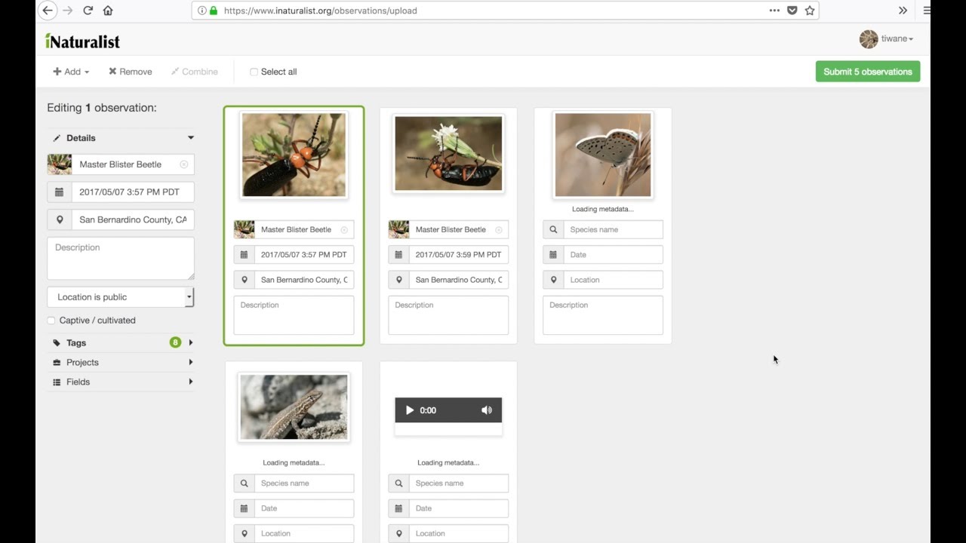Open the browser home page icon
The height and width of the screenshot is (543, 966).
[108, 11]
